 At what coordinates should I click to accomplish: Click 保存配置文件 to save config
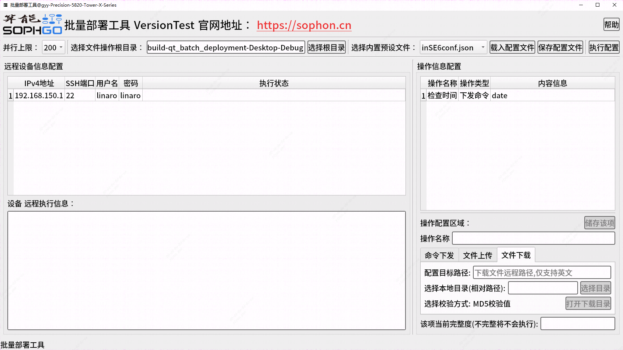560,47
